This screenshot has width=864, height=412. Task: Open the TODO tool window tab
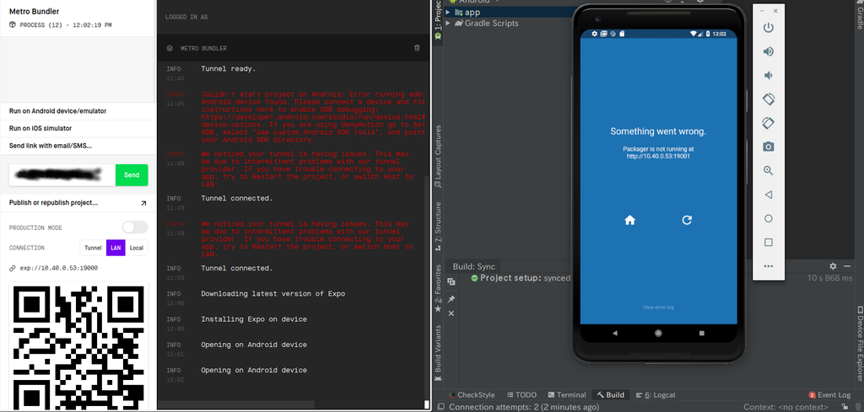click(x=521, y=394)
